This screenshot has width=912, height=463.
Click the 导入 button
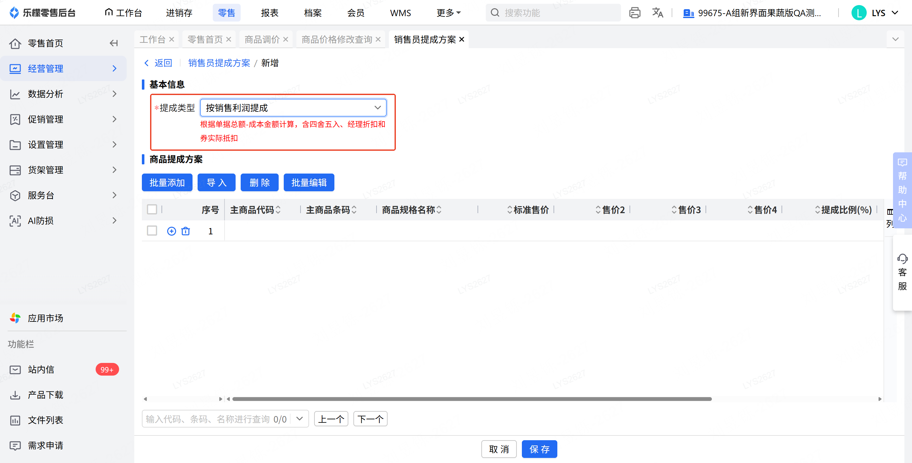point(217,183)
